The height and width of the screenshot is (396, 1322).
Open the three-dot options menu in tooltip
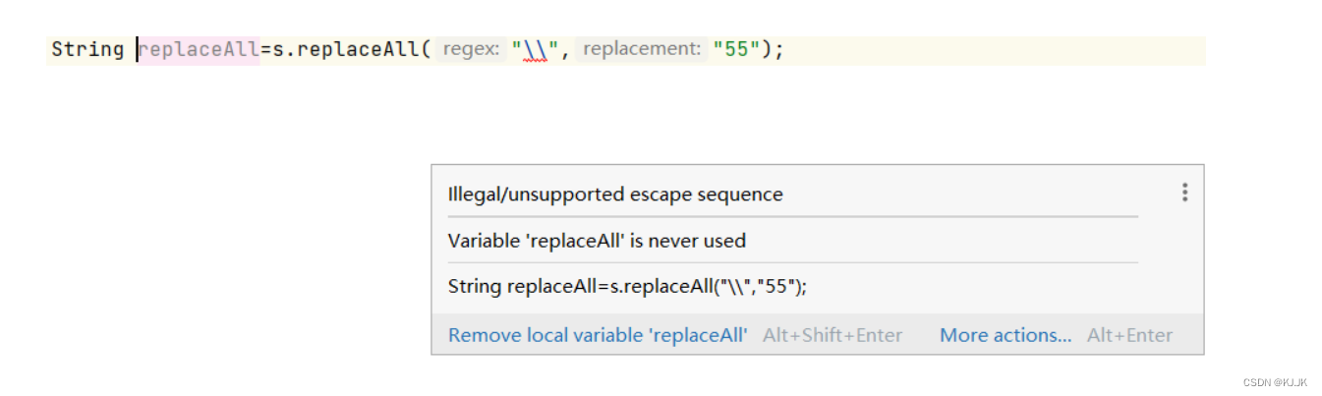(1184, 193)
